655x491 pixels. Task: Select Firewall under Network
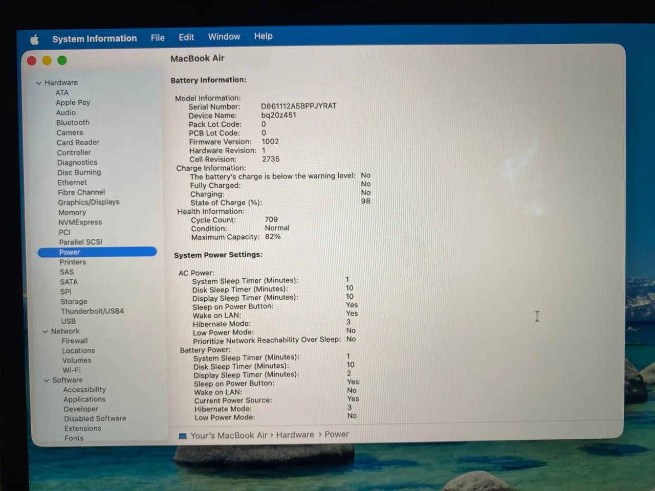click(75, 341)
